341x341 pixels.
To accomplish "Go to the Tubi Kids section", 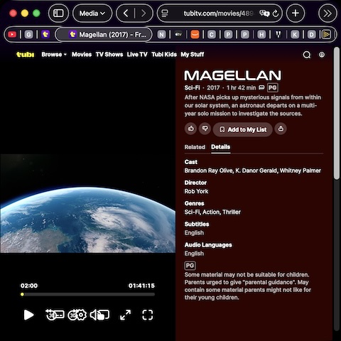I will [x=164, y=55].
